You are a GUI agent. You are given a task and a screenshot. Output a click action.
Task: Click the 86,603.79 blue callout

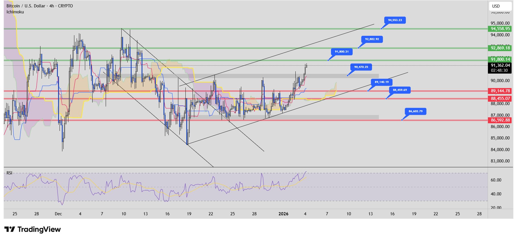(x=415, y=111)
